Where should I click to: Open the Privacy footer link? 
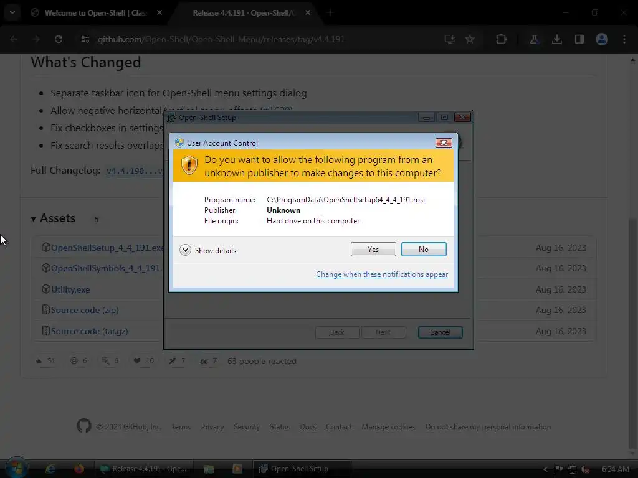click(212, 427)
